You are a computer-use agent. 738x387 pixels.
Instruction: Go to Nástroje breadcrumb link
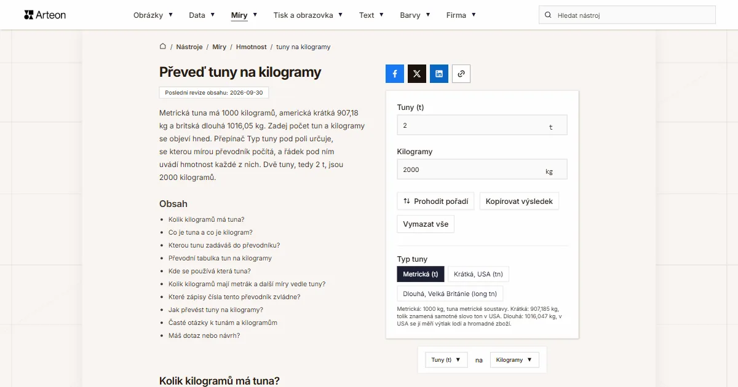tap(189, 47)
